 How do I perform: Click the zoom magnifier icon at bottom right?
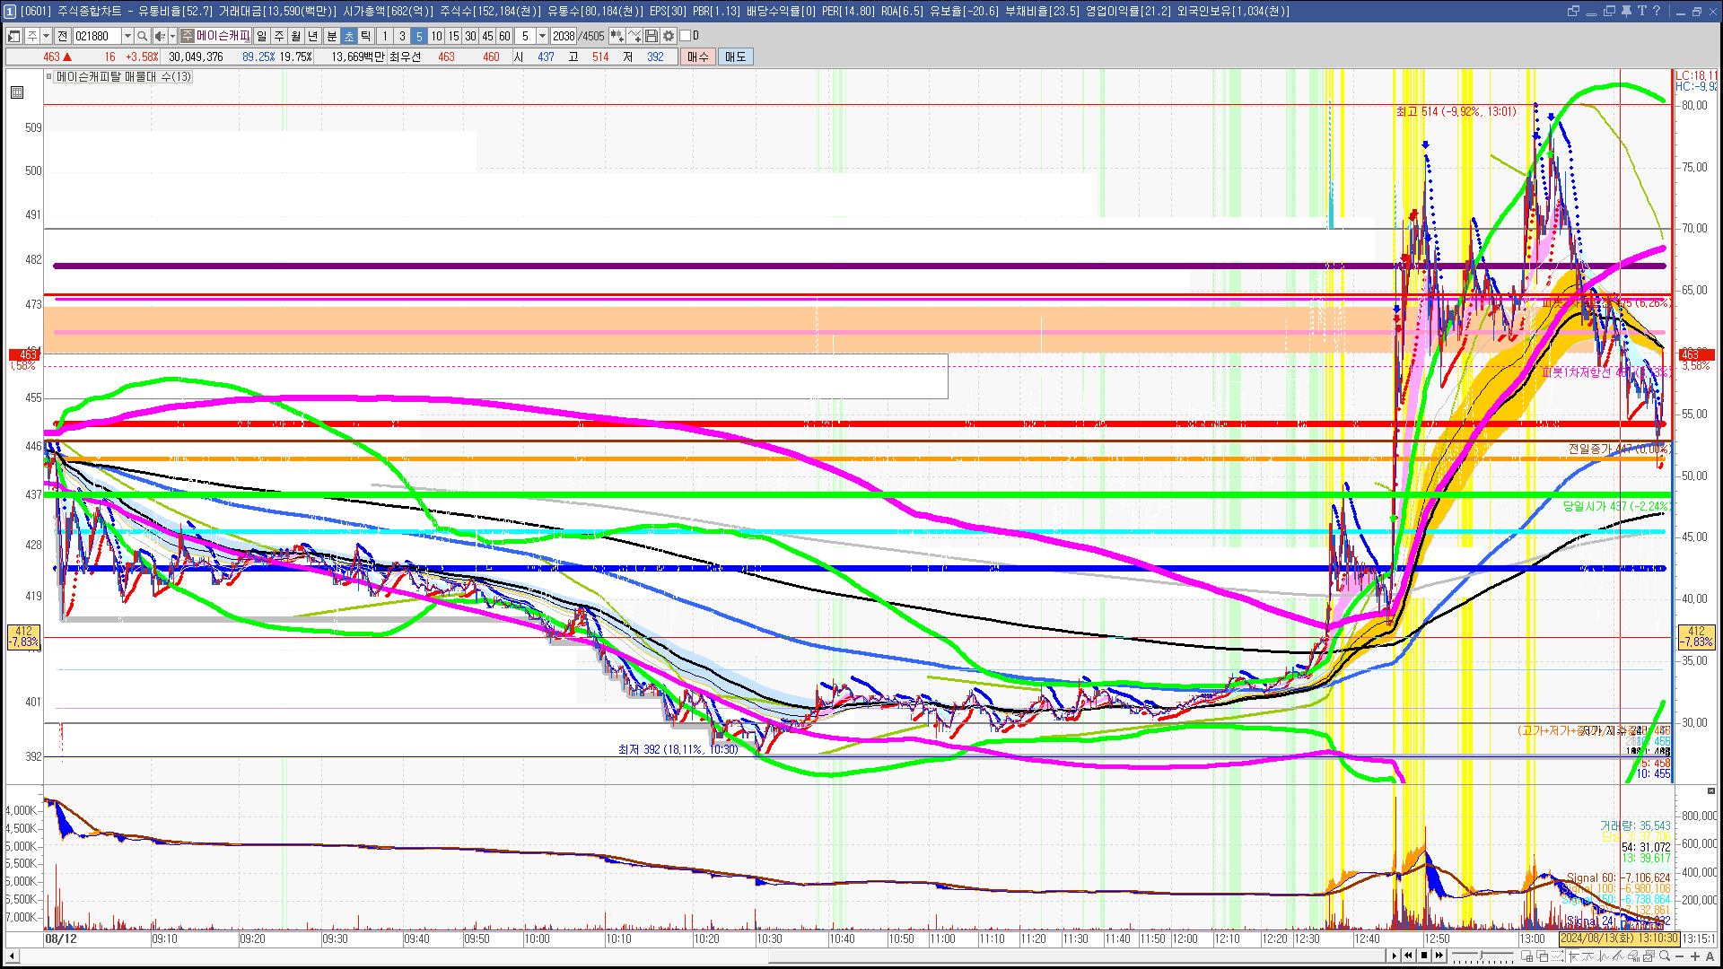1665,956
